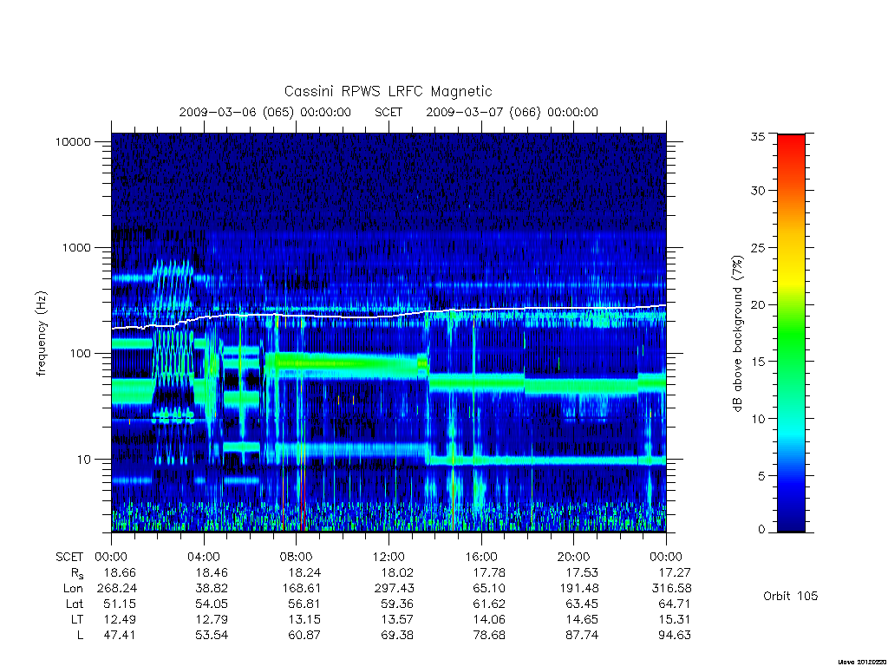Click the plot title 'Cassini RPWS LRFC Magnetic'
Screen dimensions: 888x666
coord(388,91)
